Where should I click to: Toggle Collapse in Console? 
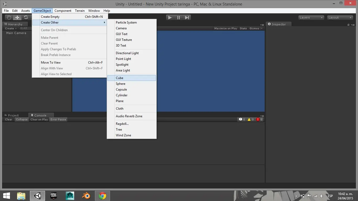click(22, 119)
